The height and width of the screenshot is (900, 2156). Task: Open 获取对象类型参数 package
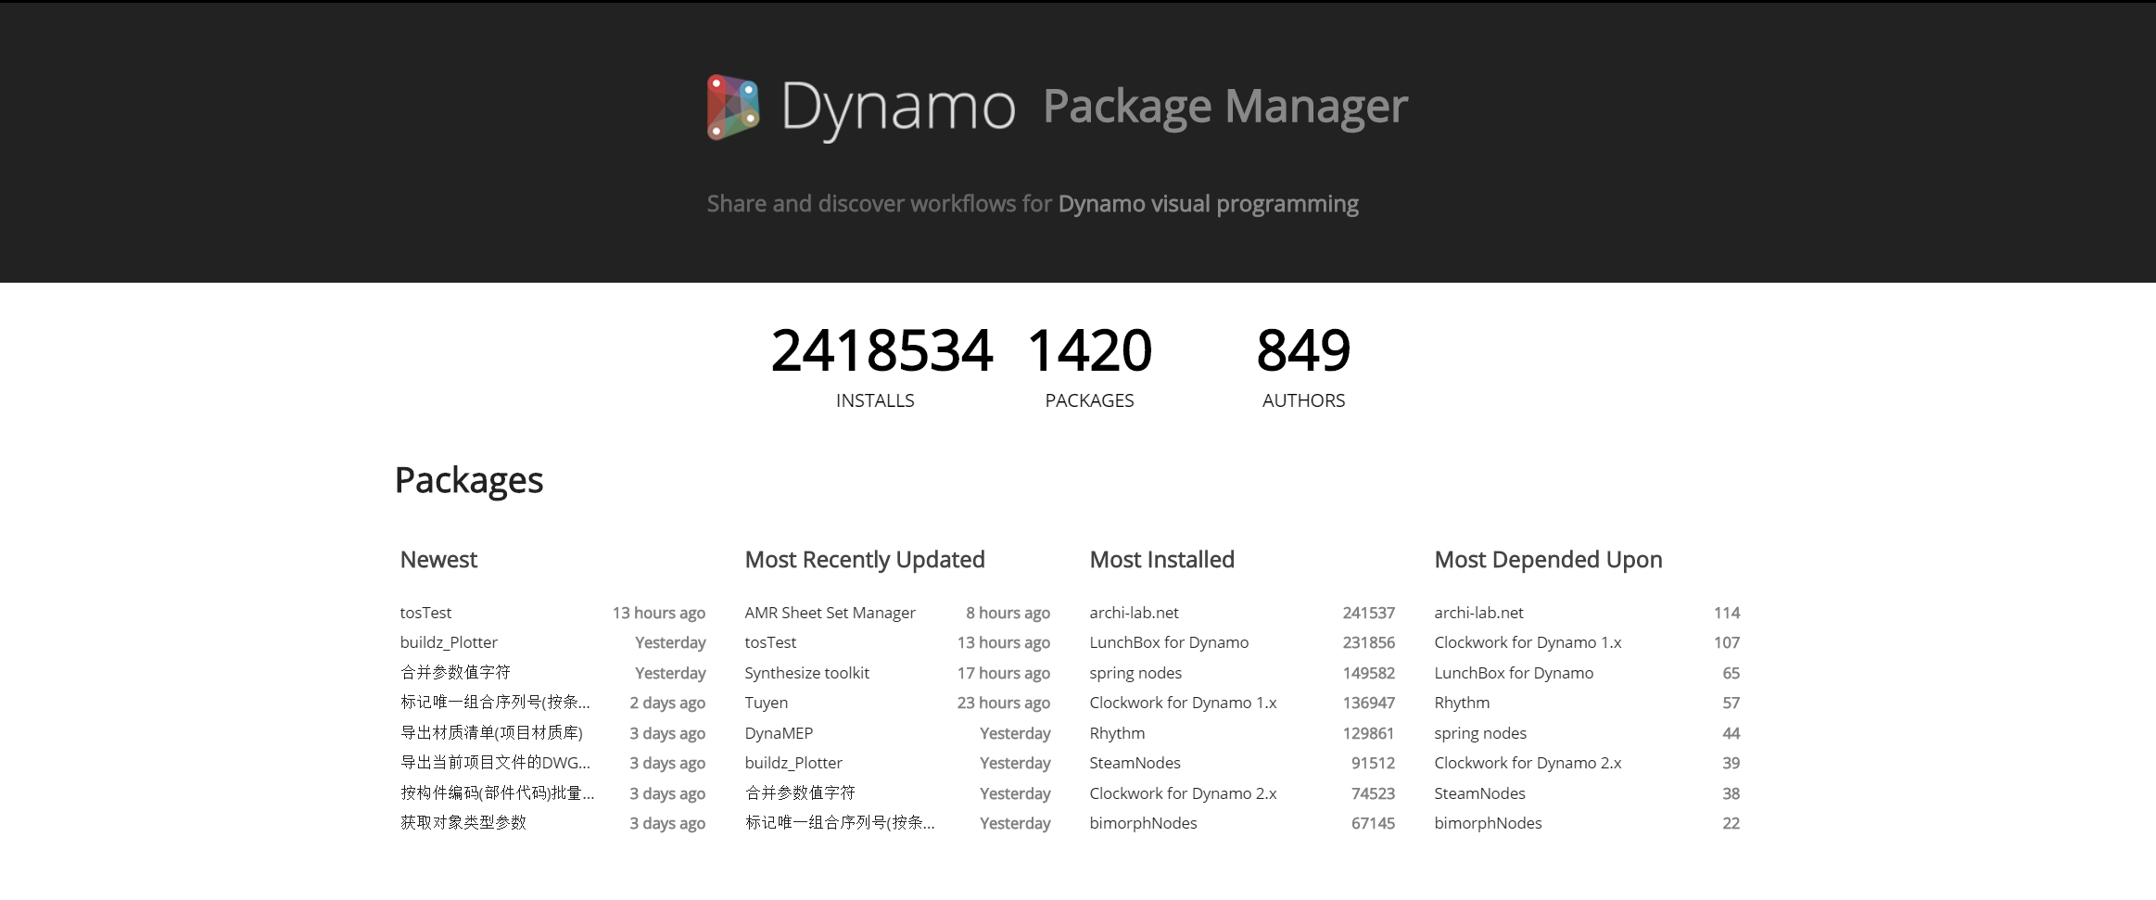coord(463,822)
